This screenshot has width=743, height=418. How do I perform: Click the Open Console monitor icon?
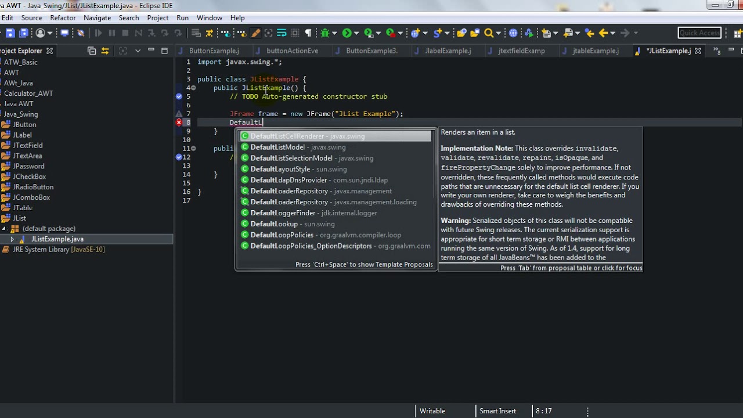(64, 33)
